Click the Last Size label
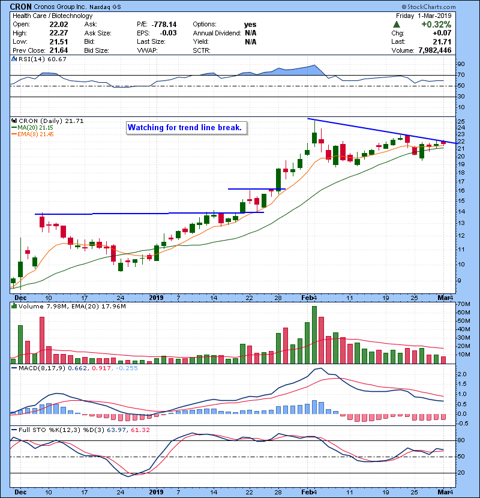 [x=151, y=41]
